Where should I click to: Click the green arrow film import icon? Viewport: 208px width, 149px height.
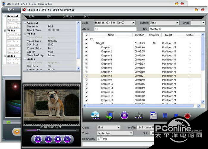coord(110,115)
